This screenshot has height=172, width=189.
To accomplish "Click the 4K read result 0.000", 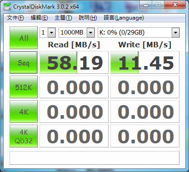I will [x=74, y=111].
